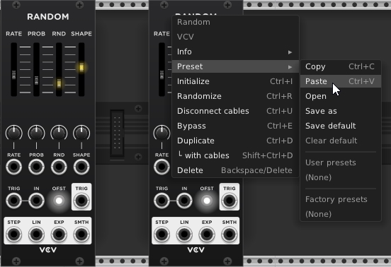Click PROB attenuverter knob on left module

click(x=36, y=133)
